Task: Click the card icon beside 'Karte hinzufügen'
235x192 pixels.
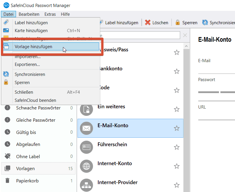Action: pos(6,30)
